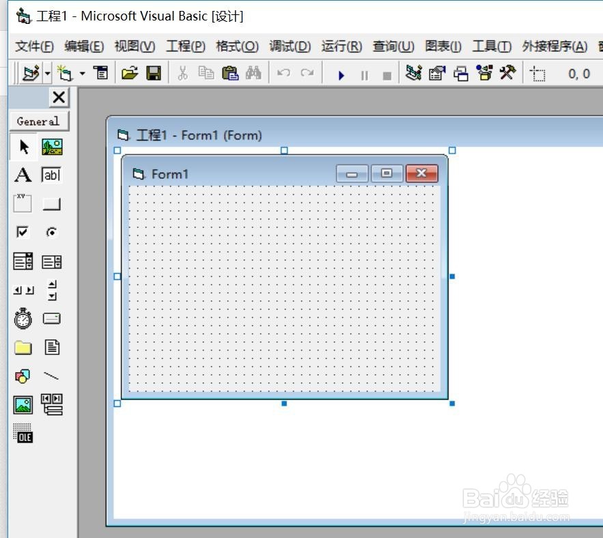Click the Break pause button

point(364,75)
